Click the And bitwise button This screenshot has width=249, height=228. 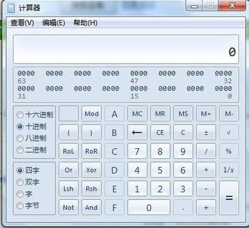(x=92, y=207)
